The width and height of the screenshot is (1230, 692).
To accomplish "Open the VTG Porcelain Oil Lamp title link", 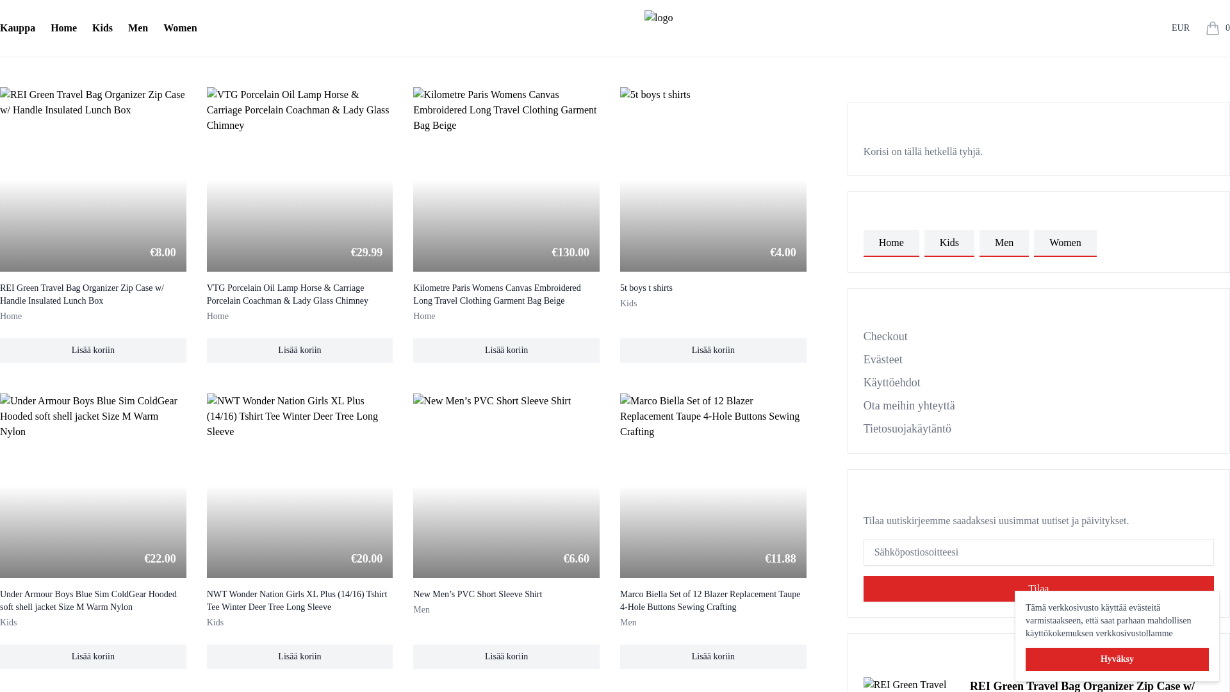I will tap(288, 295).
